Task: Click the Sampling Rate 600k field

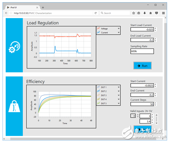Action: click(142, 51)
